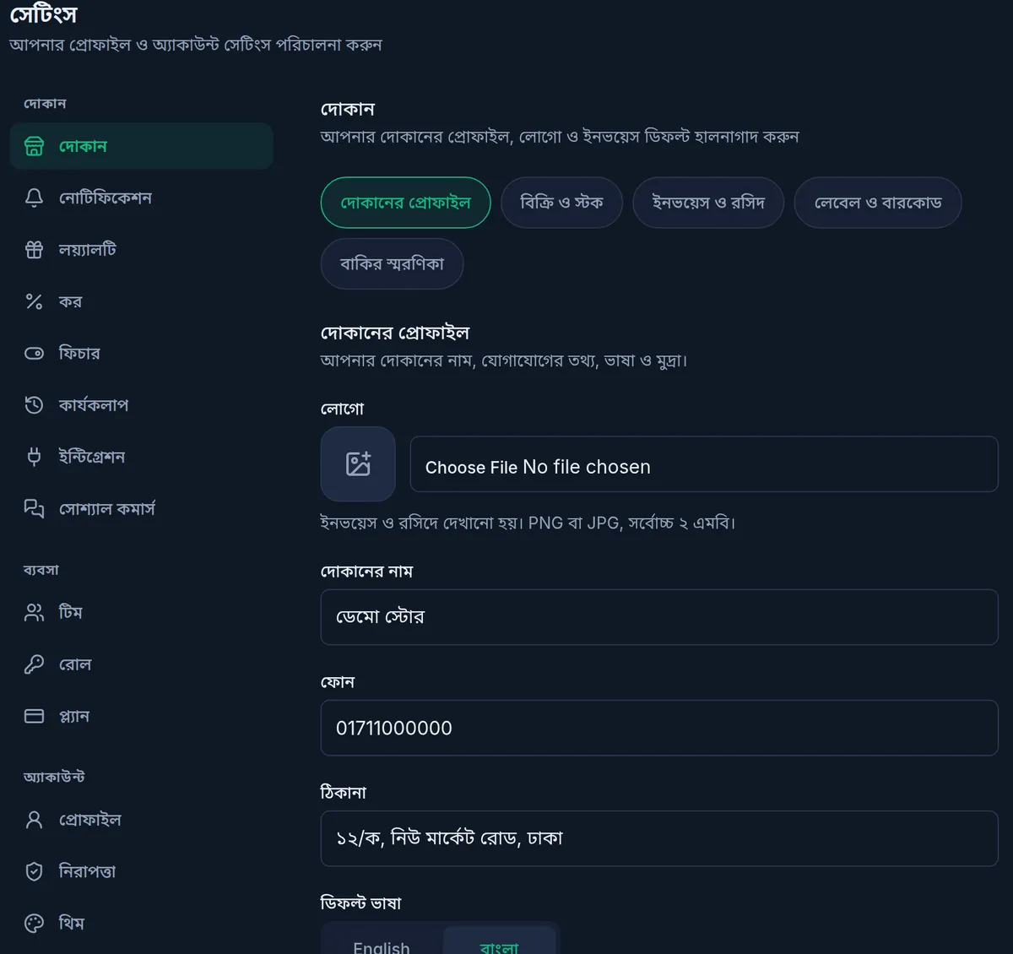Go to the রোল page
1013x954 pixels.
(142, 664)
